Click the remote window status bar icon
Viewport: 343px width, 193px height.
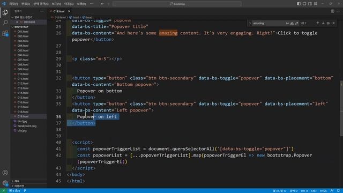click(4, 191)
